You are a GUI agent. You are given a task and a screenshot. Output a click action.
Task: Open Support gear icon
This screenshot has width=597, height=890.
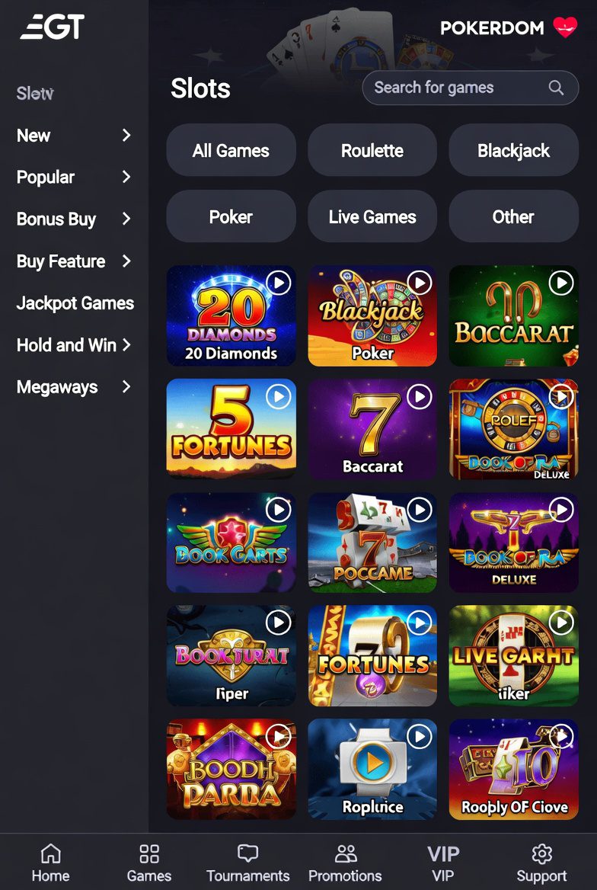[541, 853]
